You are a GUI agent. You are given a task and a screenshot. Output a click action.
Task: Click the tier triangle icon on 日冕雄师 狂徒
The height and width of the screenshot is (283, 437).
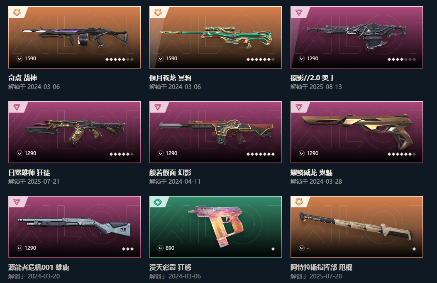click(17, 107)
